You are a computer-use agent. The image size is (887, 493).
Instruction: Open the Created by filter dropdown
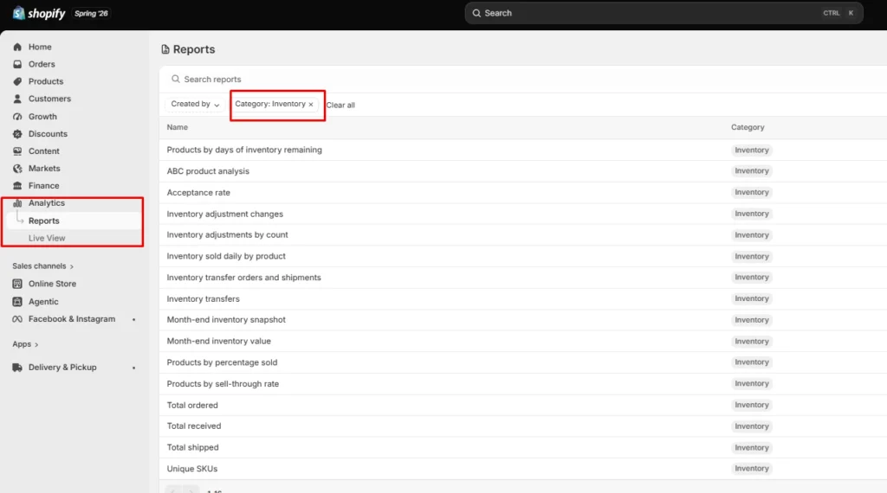tap(195, 104)
